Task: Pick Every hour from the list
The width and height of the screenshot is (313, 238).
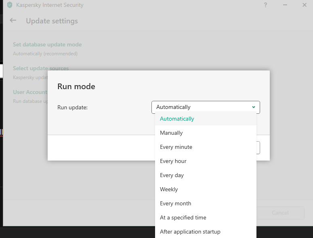Action: pyautogui.click(x=173, y=161)
